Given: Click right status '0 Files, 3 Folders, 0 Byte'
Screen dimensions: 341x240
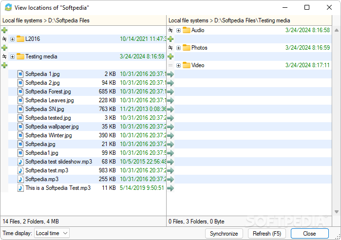Looking at the screenshot, I should [196, 222].
